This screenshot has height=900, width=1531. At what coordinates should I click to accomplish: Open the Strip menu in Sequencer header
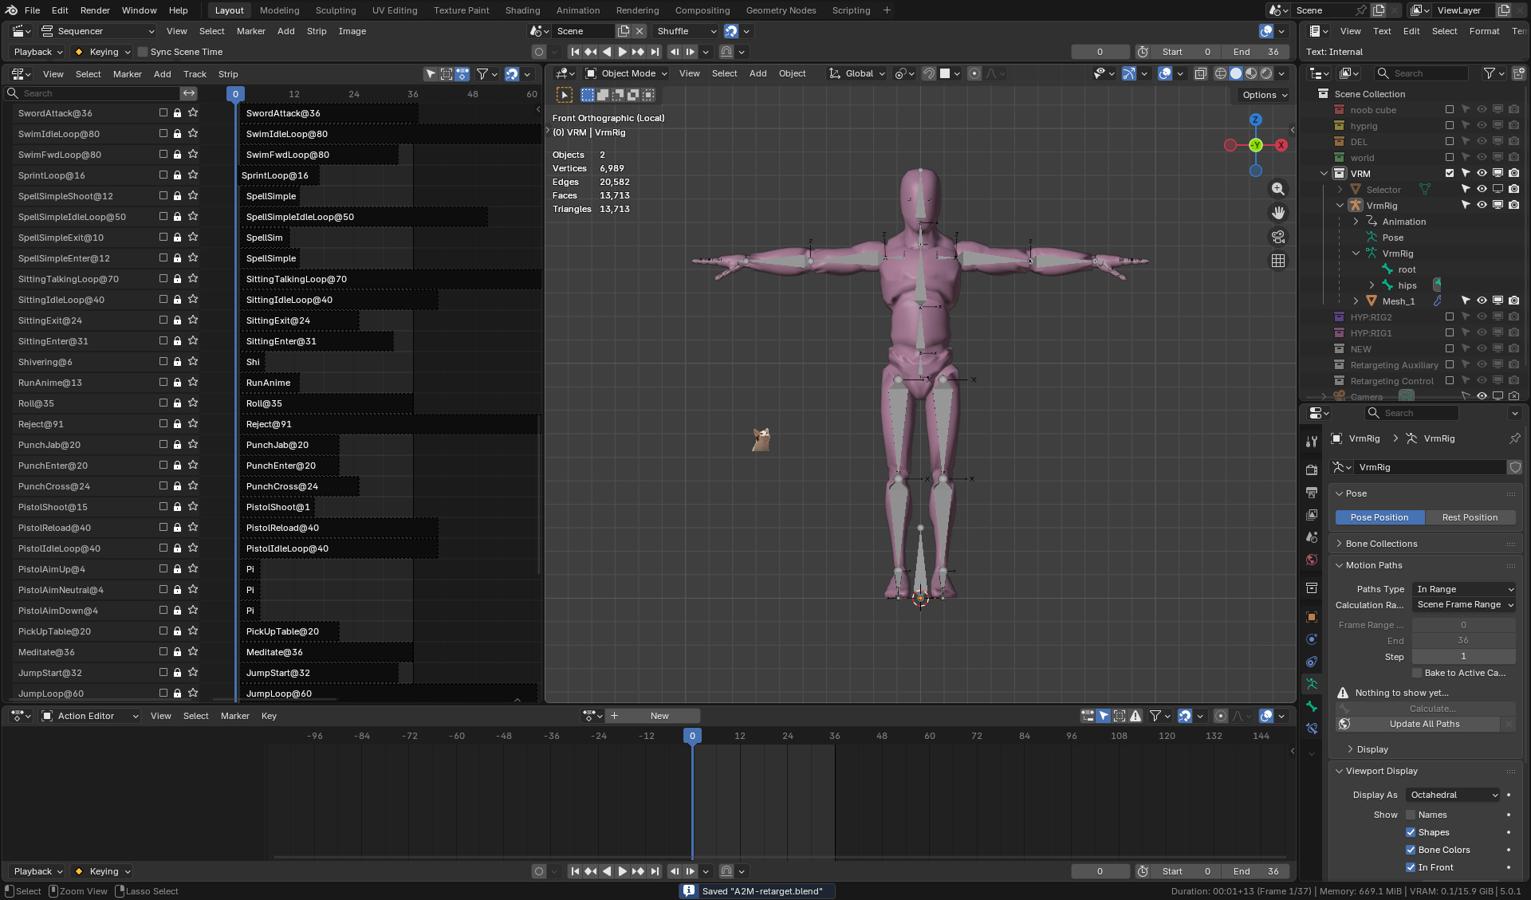point(317,31)
